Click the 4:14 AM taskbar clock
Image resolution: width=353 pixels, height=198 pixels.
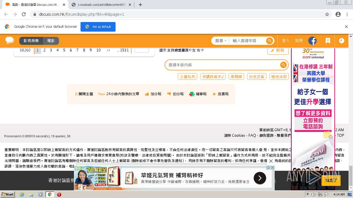339,194
